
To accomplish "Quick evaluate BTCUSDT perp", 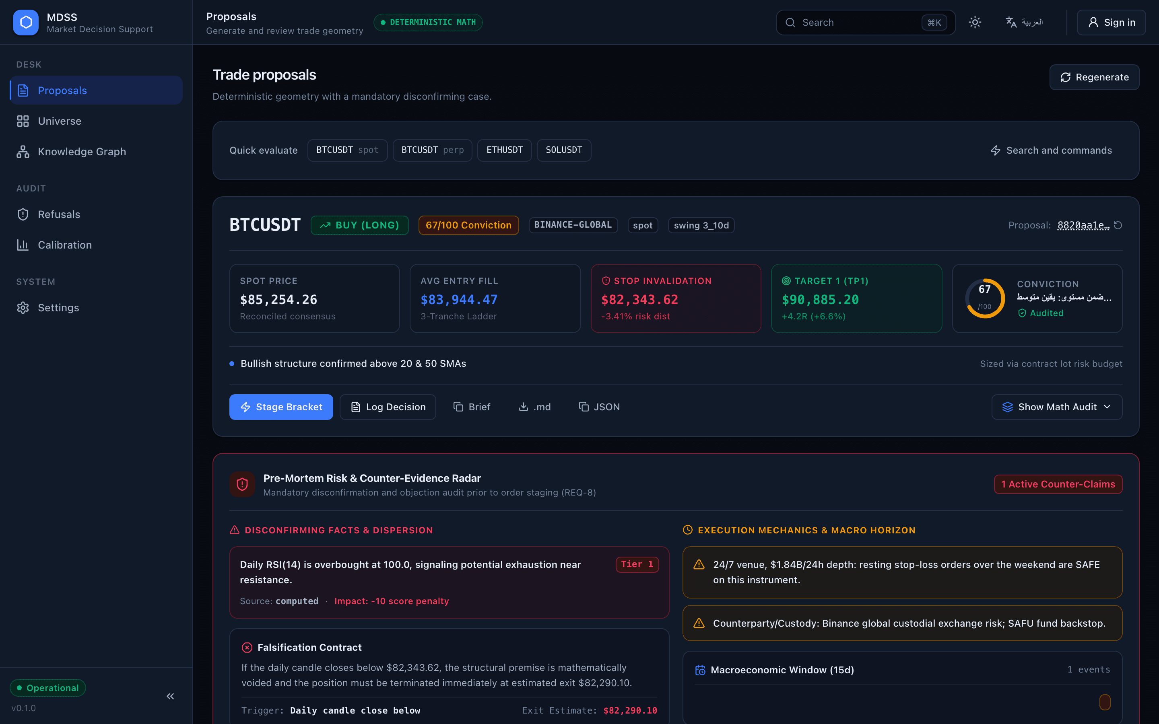I will [x=433, y=150].
